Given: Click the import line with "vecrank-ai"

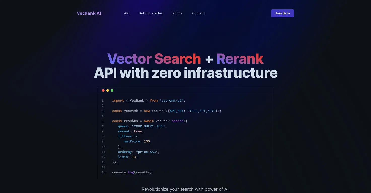Looking at the screenshot, I should click(149, 101).
